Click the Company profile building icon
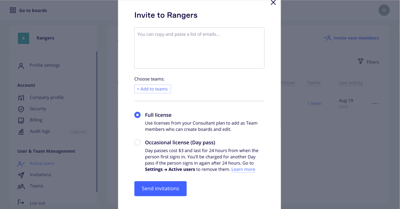This screenshot has height=209, width=400. [x=21, y=98]
